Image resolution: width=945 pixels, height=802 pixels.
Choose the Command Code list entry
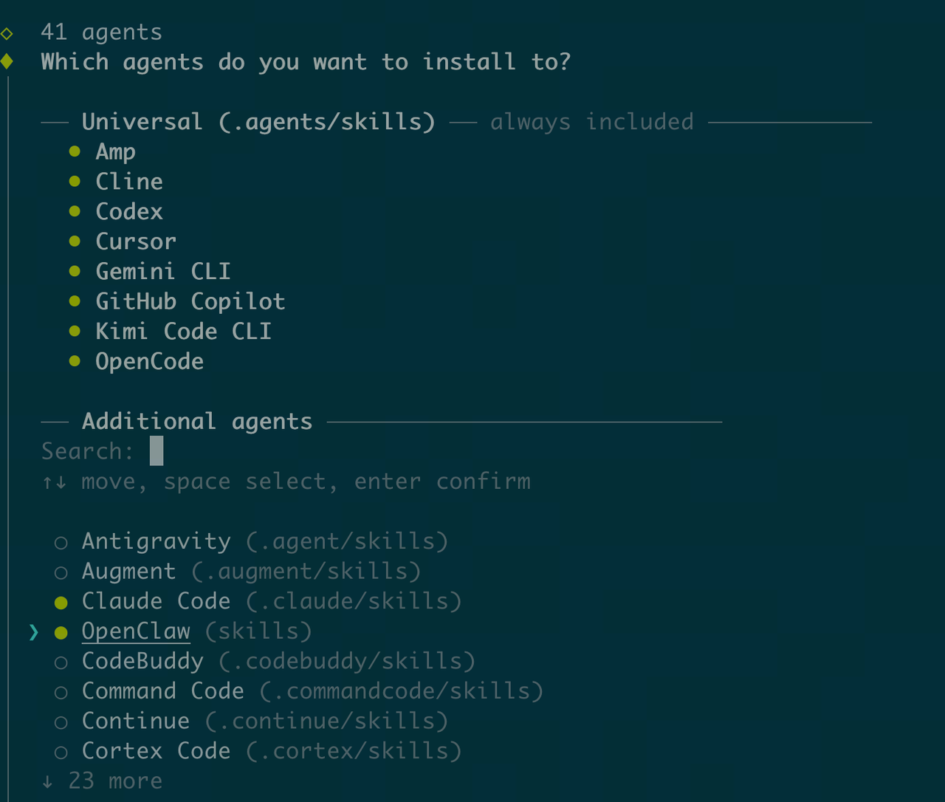[162, 691]
